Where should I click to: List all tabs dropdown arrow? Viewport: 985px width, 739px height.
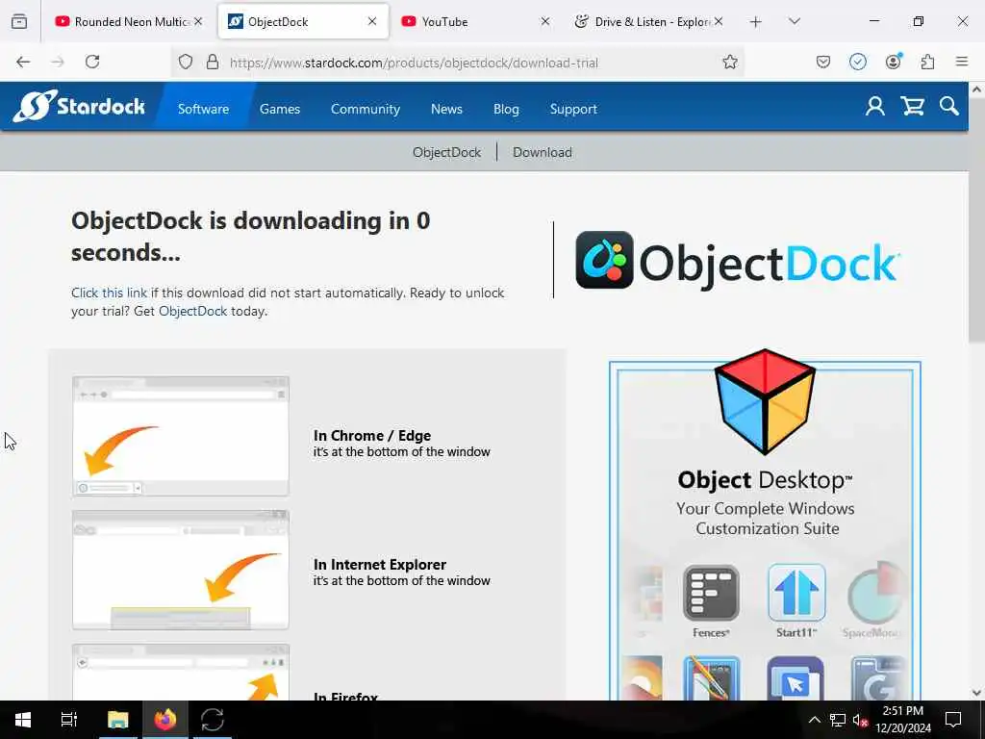tap(794, 21)
